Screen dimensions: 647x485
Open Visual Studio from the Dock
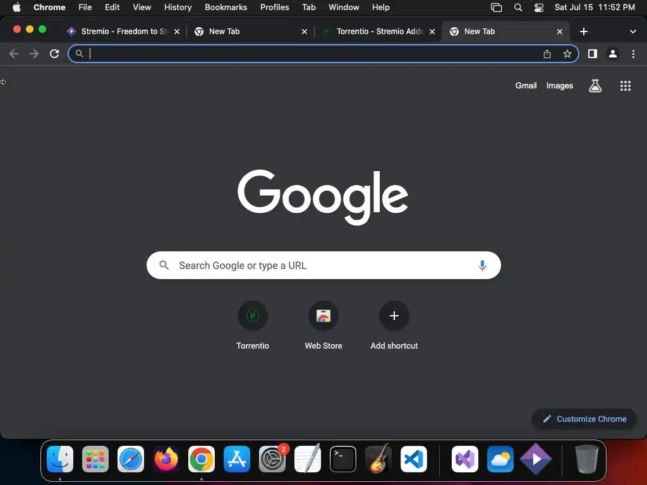pyautogui.click(x=465, y=459)
